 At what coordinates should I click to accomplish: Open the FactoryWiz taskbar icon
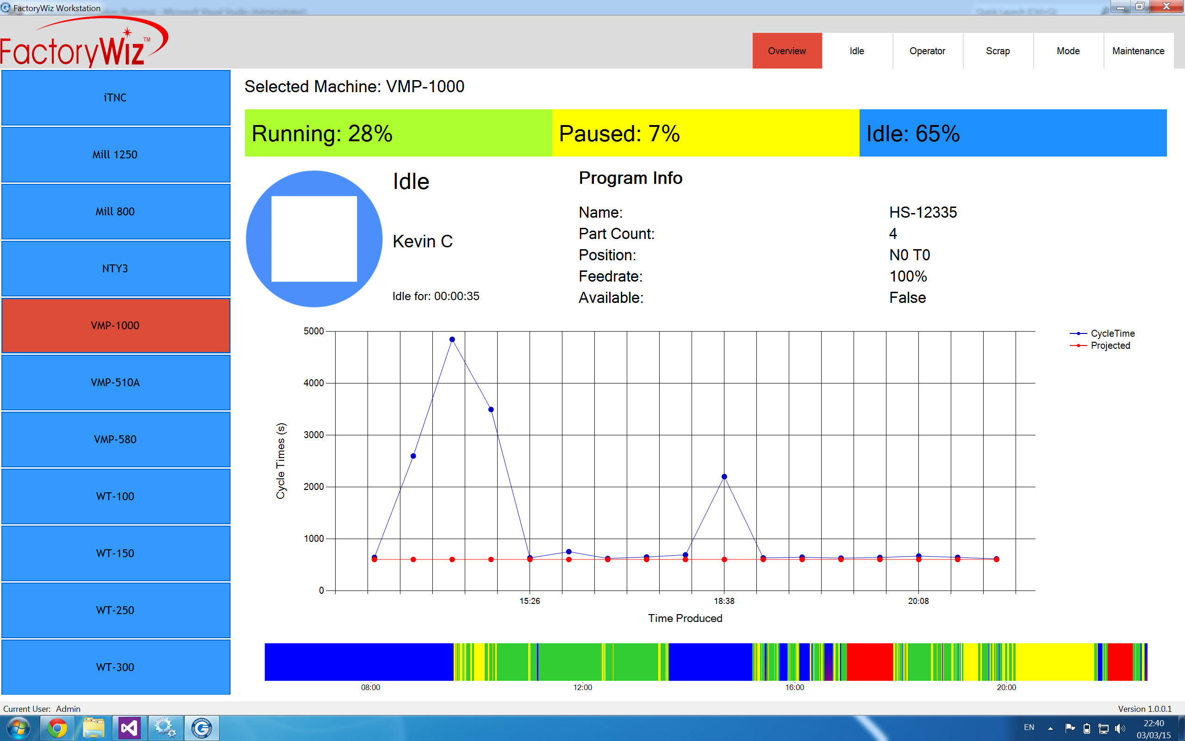coord(202,728)
